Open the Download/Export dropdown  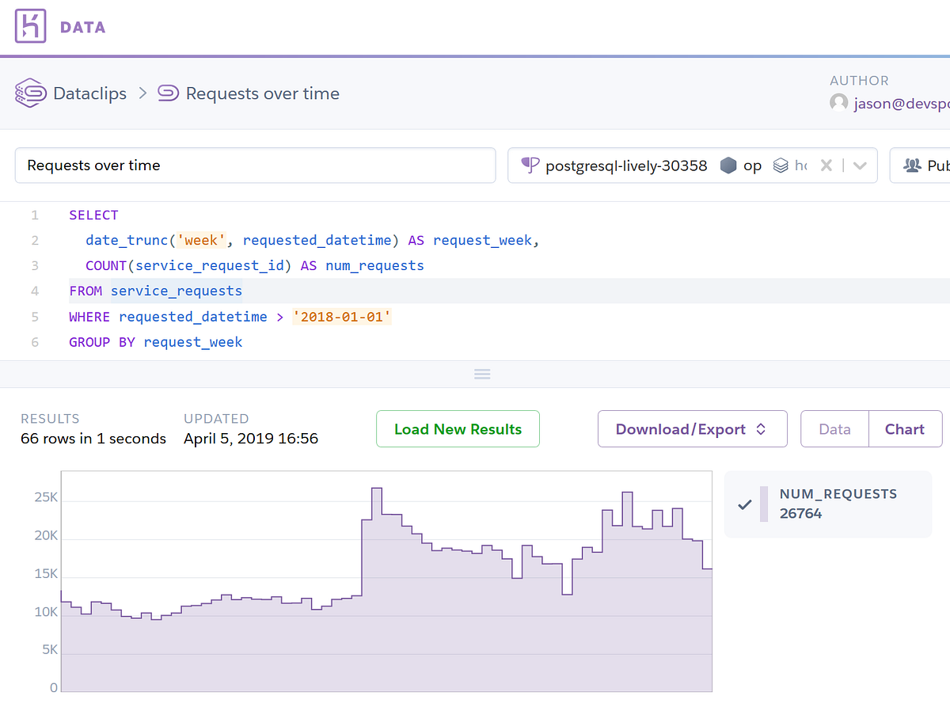pyautogui.click(x=692, y=428)
